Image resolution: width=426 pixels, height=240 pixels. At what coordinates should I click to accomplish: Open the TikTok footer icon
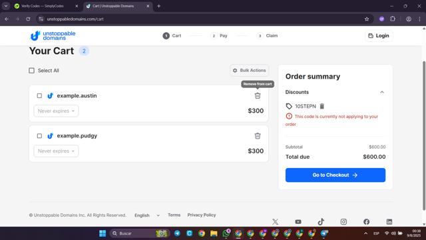(x=321, y=222)
